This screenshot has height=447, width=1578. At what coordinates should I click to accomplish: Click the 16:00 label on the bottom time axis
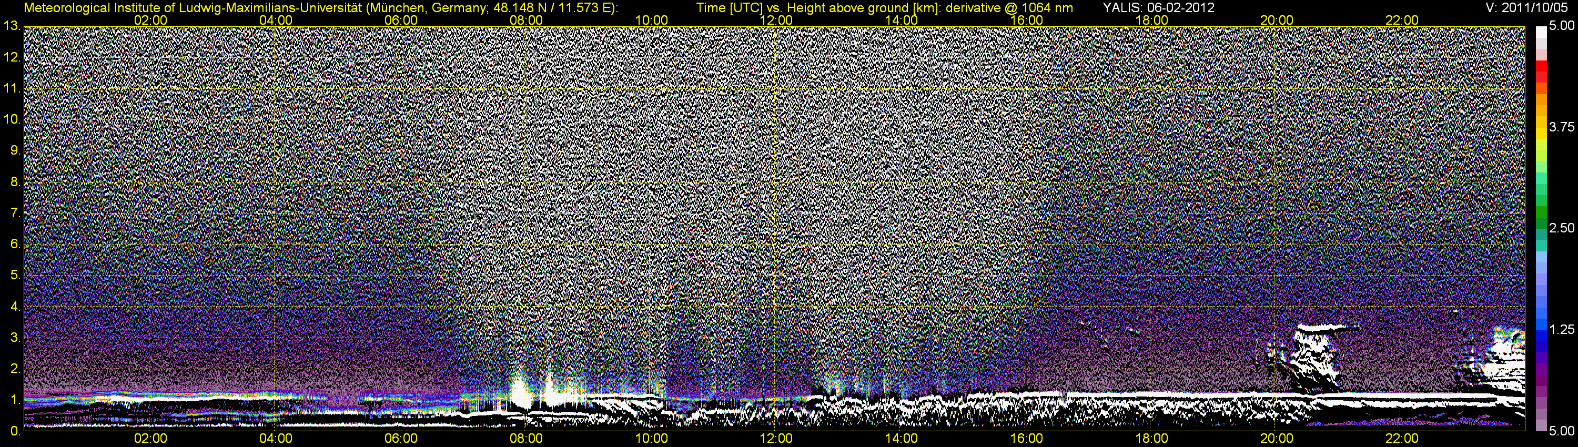point(1027,439)
